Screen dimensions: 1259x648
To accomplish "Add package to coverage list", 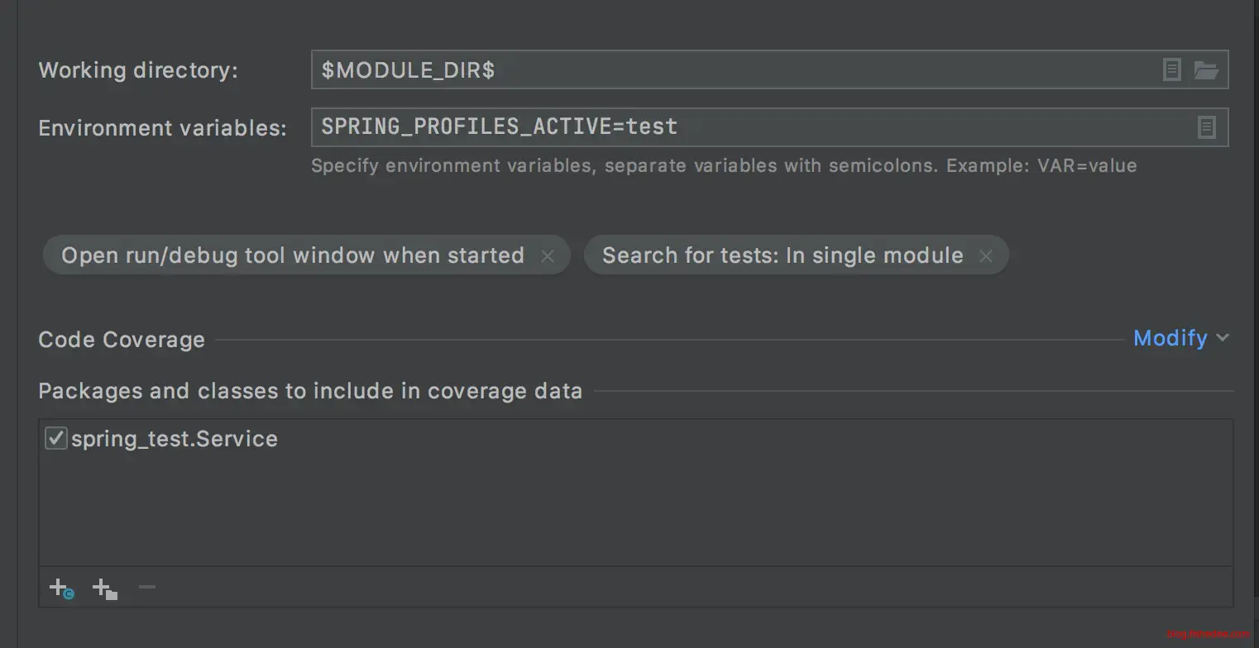I will 105,588.
